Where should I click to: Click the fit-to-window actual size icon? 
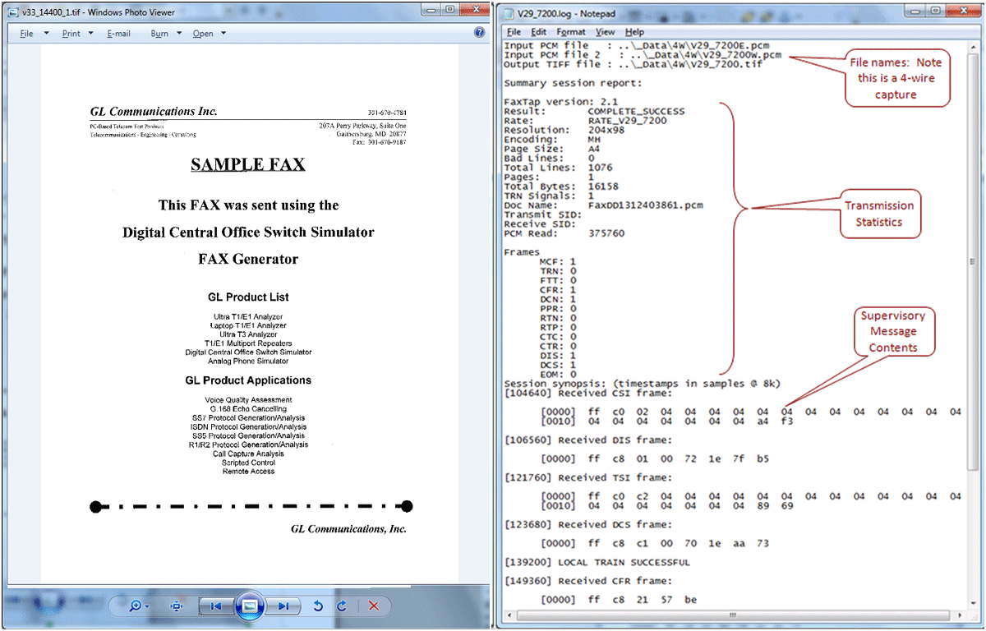tap(177, 606)
